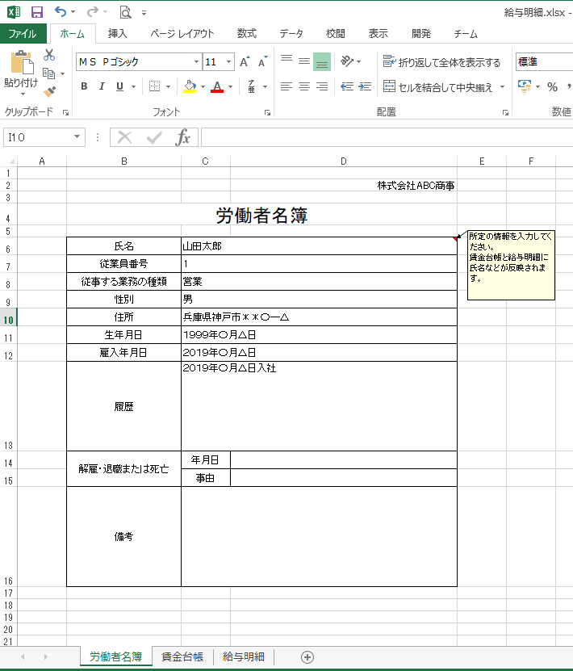Expand the borders dropdown arrow
The width and height of the screenshot is (573, 671).
pyautogui.click(x=168, y=87)
